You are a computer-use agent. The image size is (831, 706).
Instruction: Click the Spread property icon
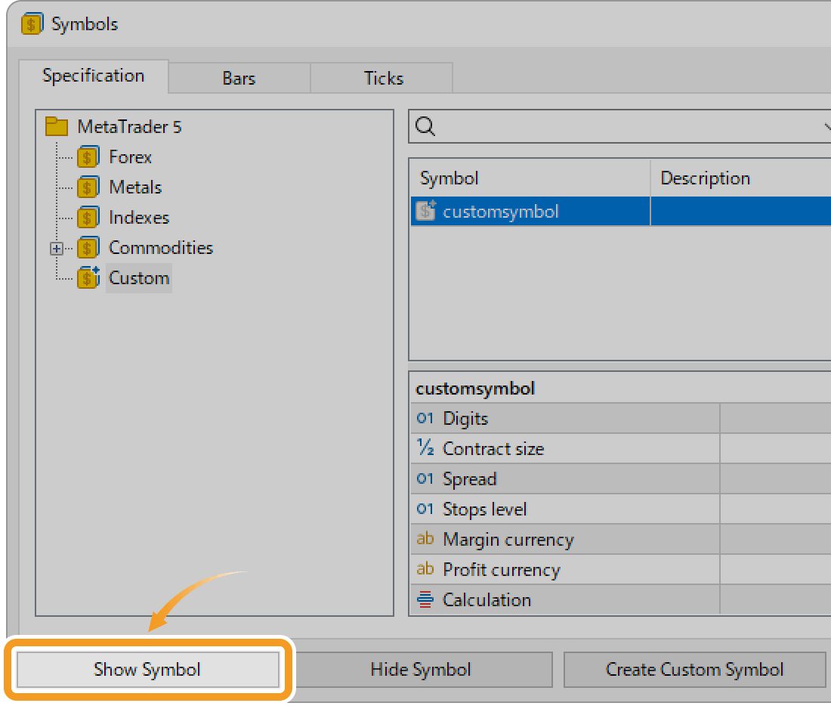(x=425, y=479)
